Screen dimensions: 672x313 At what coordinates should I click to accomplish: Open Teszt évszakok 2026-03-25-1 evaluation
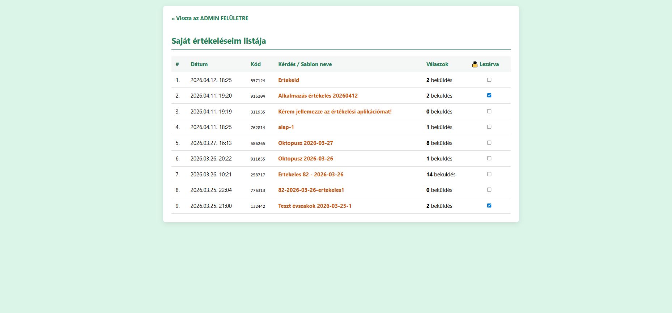coord(314,206)
